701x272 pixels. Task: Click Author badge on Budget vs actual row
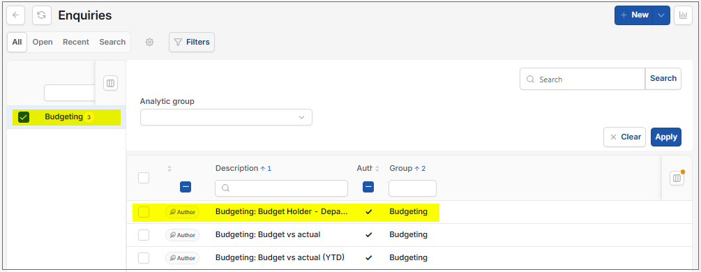183,235
